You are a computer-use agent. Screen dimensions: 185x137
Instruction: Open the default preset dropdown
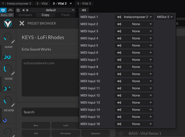tap(53, 10)
